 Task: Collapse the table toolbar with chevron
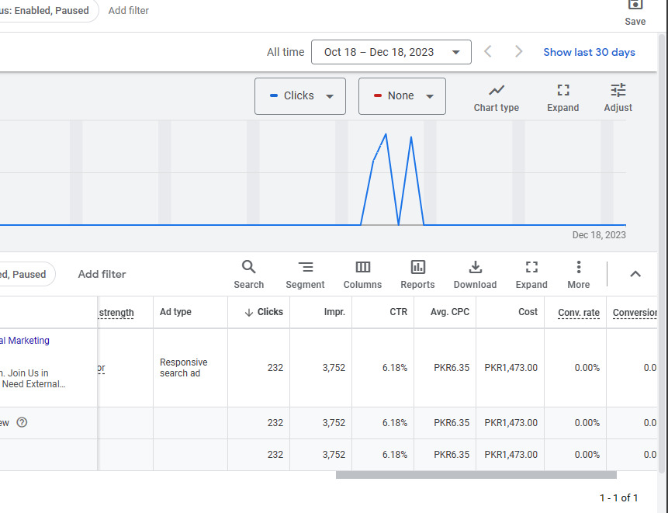point(635,274)
